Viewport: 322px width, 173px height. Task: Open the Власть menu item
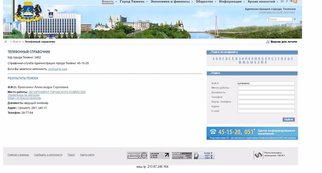coord(108,2)
